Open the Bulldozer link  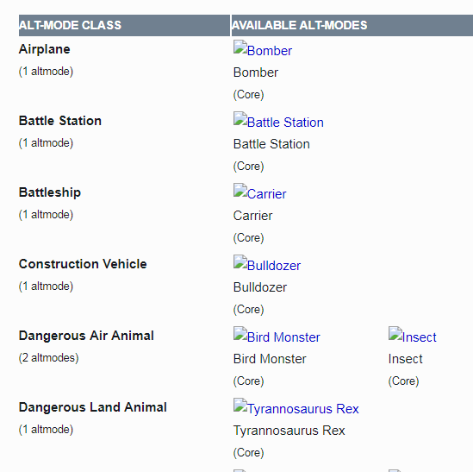274,266
